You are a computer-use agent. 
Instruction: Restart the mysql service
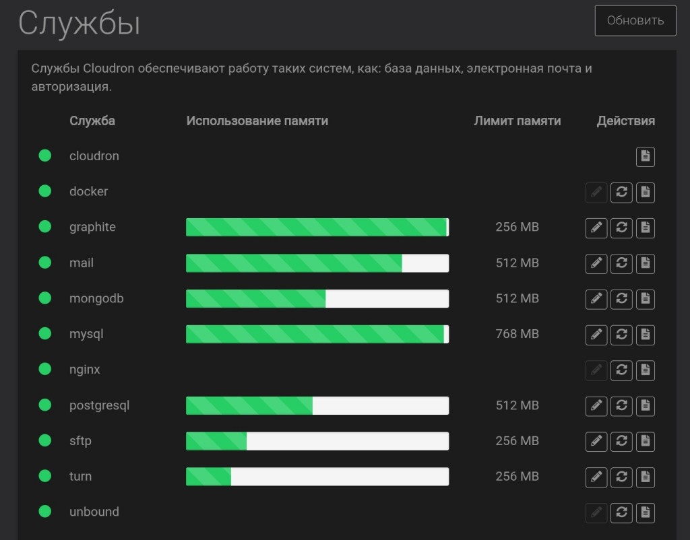[621, 335]
